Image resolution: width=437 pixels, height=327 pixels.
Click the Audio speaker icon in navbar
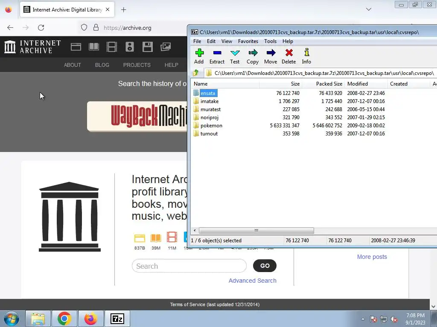coord(130,47)
